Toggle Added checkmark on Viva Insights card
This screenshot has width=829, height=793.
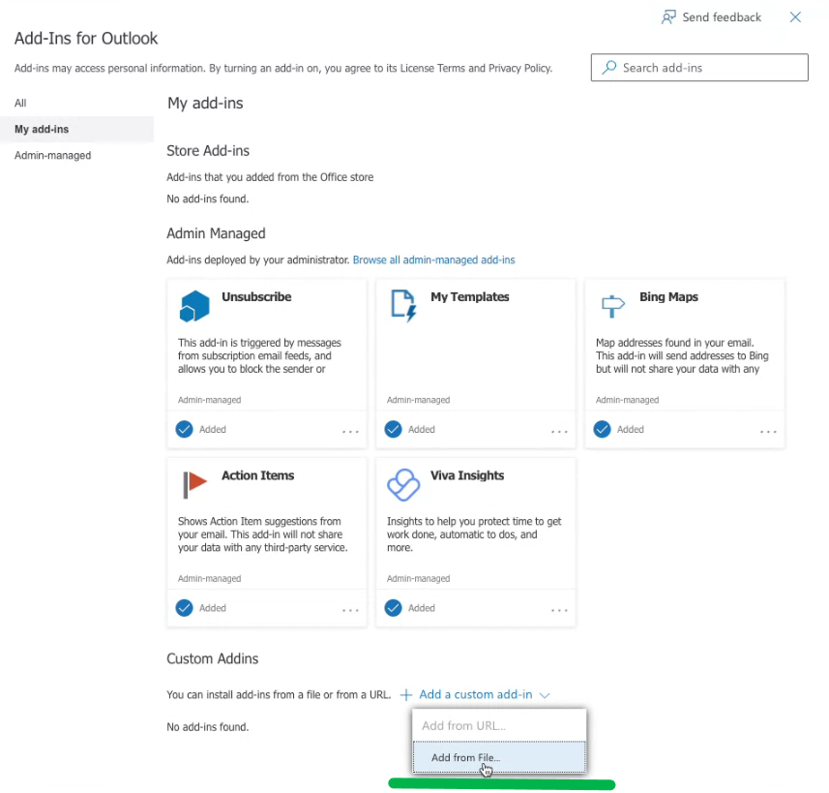393,608
